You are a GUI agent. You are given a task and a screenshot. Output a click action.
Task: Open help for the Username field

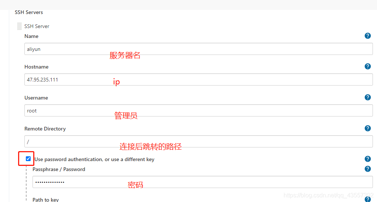[x=368, y=97]
